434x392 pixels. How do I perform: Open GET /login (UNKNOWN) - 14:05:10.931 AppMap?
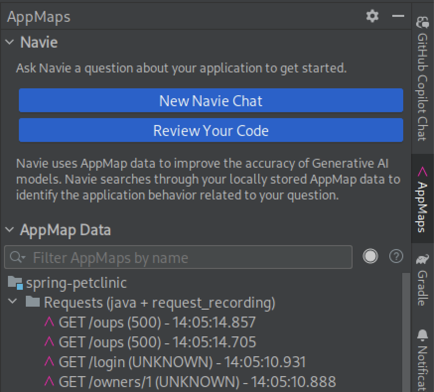182,362
